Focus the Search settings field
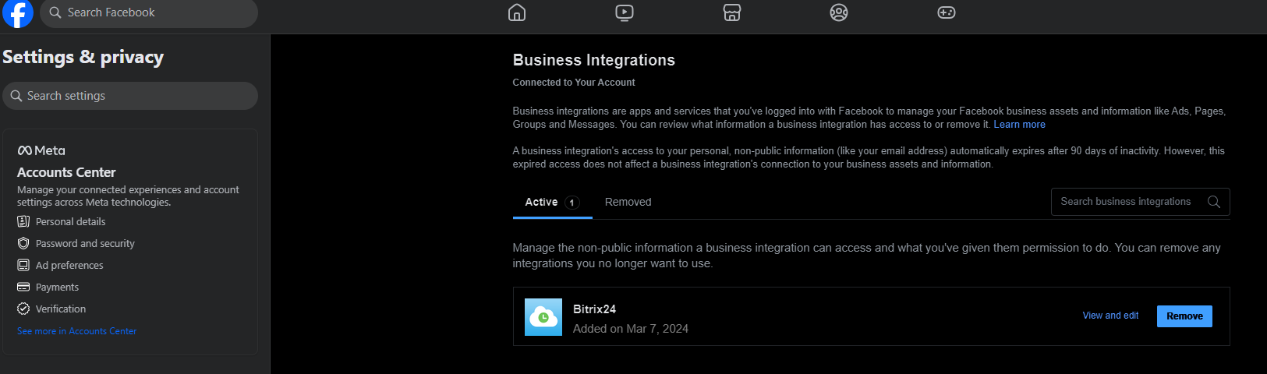1267x374 pixels. [x=130, y=96]
